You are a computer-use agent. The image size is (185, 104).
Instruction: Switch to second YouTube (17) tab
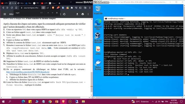(44, 3)
